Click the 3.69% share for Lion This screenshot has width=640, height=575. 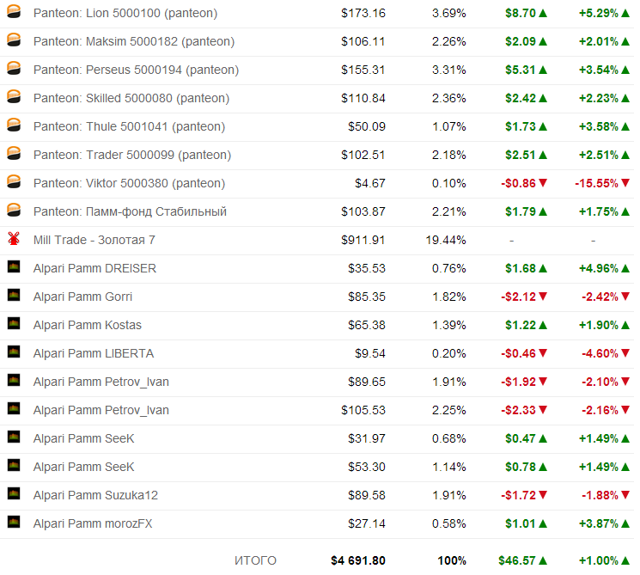[448, 13]
